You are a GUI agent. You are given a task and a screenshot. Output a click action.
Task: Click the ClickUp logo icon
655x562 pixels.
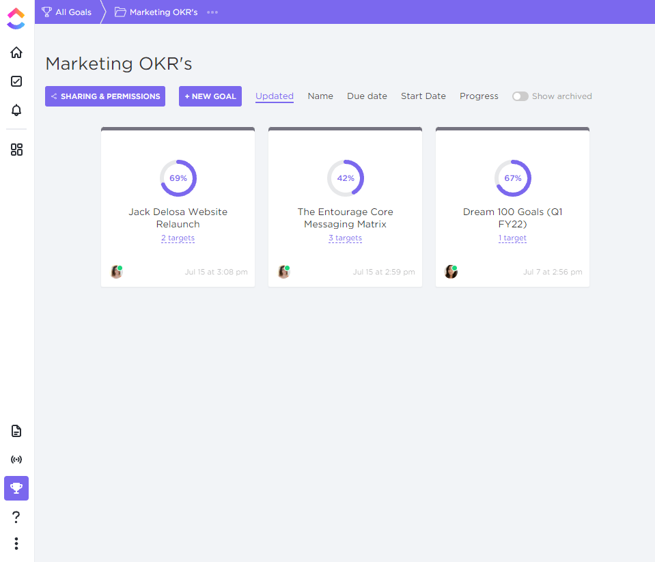coord(16,18)
